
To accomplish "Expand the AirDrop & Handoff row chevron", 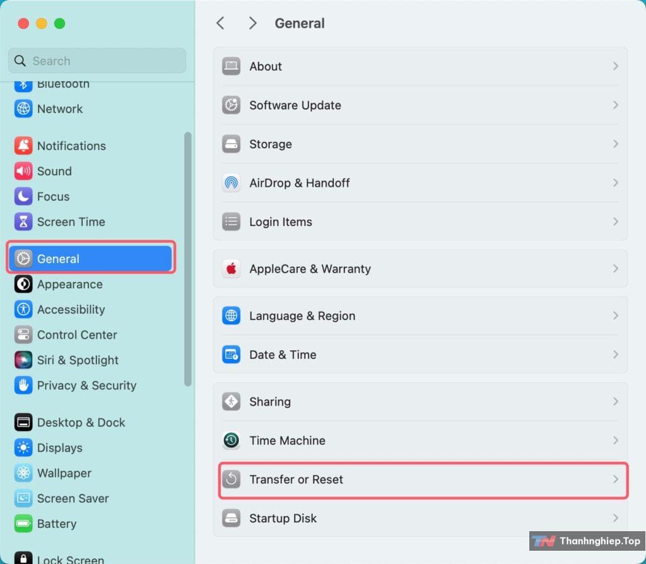I will point(616,182).
